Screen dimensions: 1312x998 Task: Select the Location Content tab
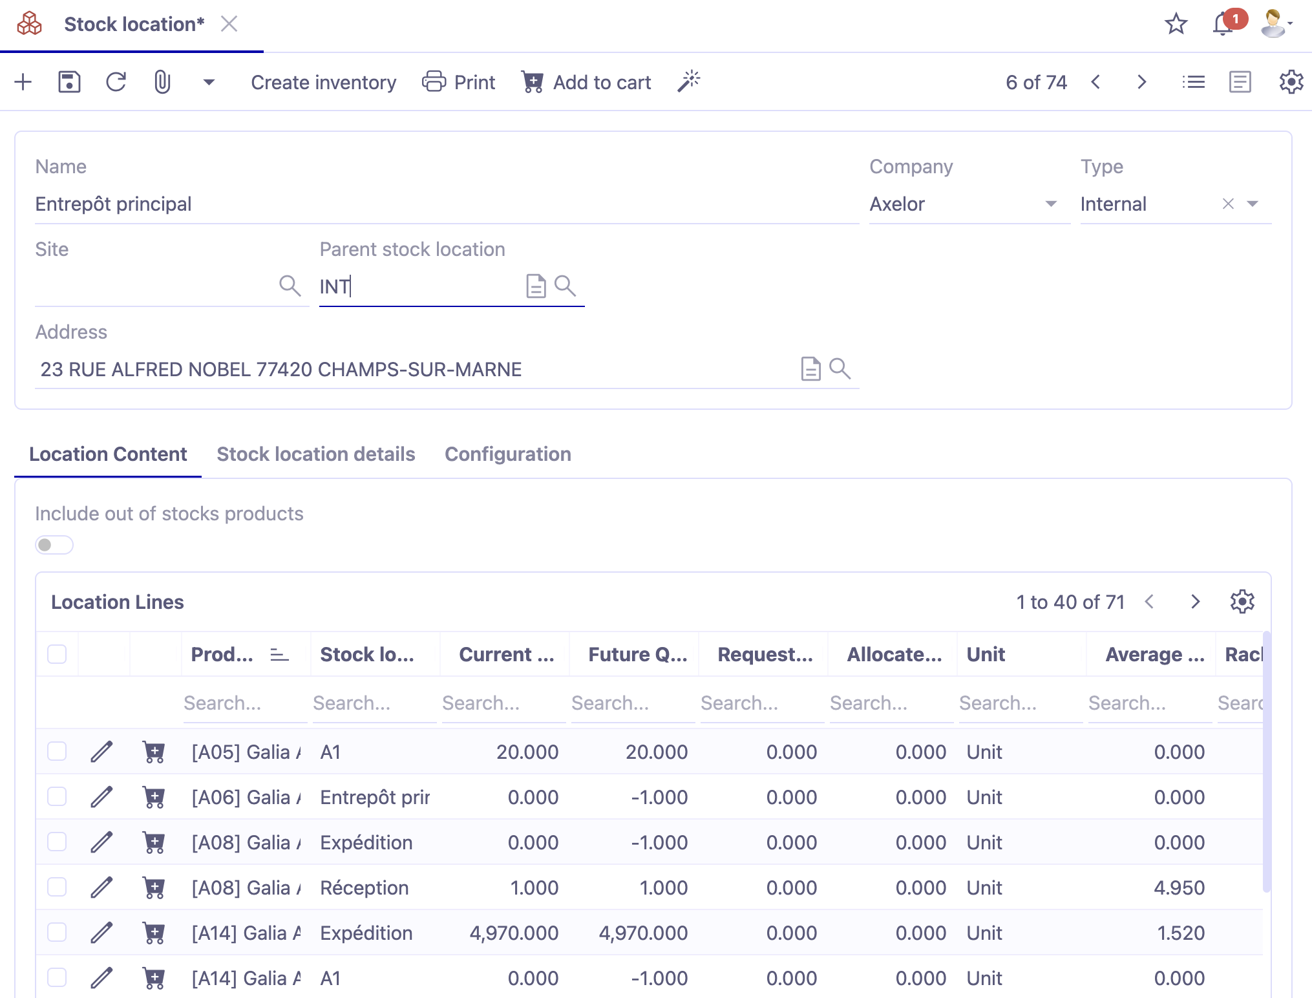tap(108, 454)
